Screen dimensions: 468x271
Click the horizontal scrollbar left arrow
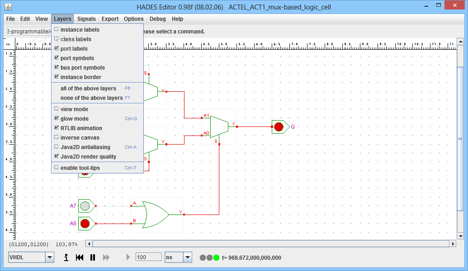point(89,244)
